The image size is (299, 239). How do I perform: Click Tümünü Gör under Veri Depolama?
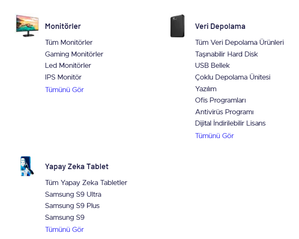tap(214, 136)
